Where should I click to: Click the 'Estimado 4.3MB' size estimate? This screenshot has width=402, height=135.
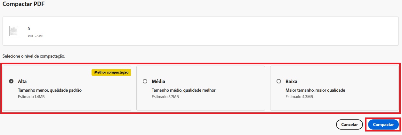coord(299,96)
